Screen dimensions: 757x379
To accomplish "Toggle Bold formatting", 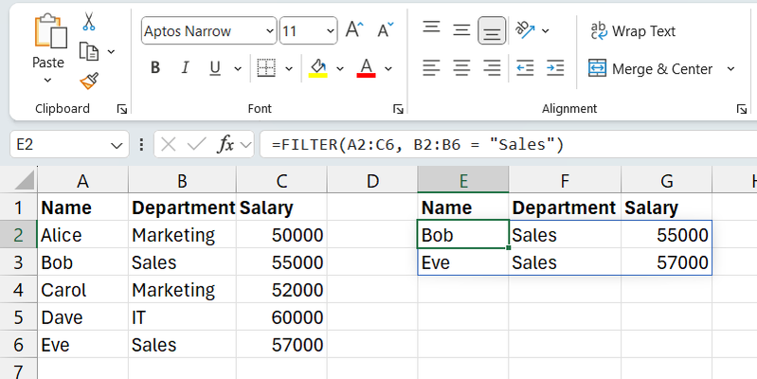I will coord(155,68).
